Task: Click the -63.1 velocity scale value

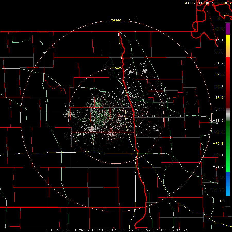Action: 218,155
